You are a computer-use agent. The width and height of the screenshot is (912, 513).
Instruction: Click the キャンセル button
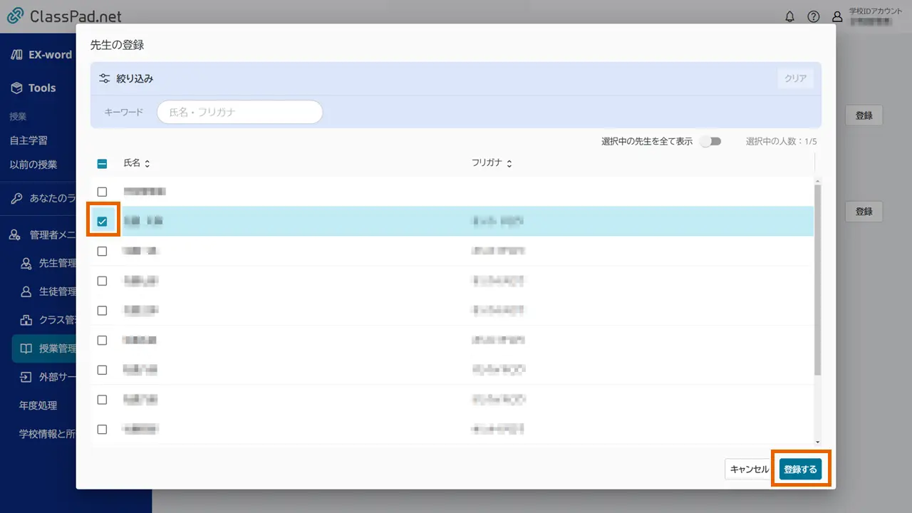[749, 470]
